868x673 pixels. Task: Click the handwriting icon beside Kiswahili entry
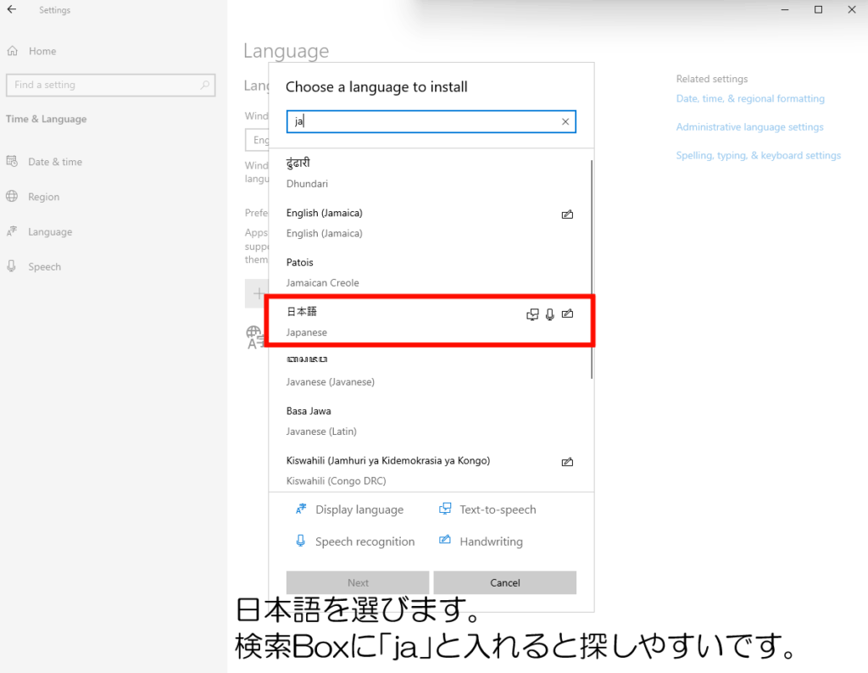567,462
